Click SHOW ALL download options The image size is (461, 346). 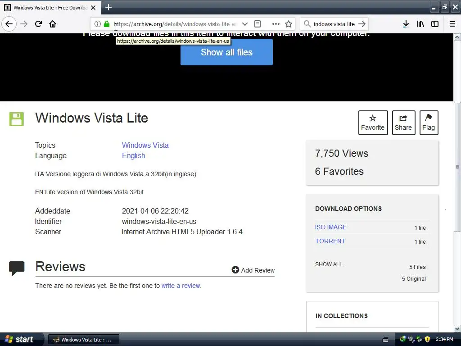[329, 264]
